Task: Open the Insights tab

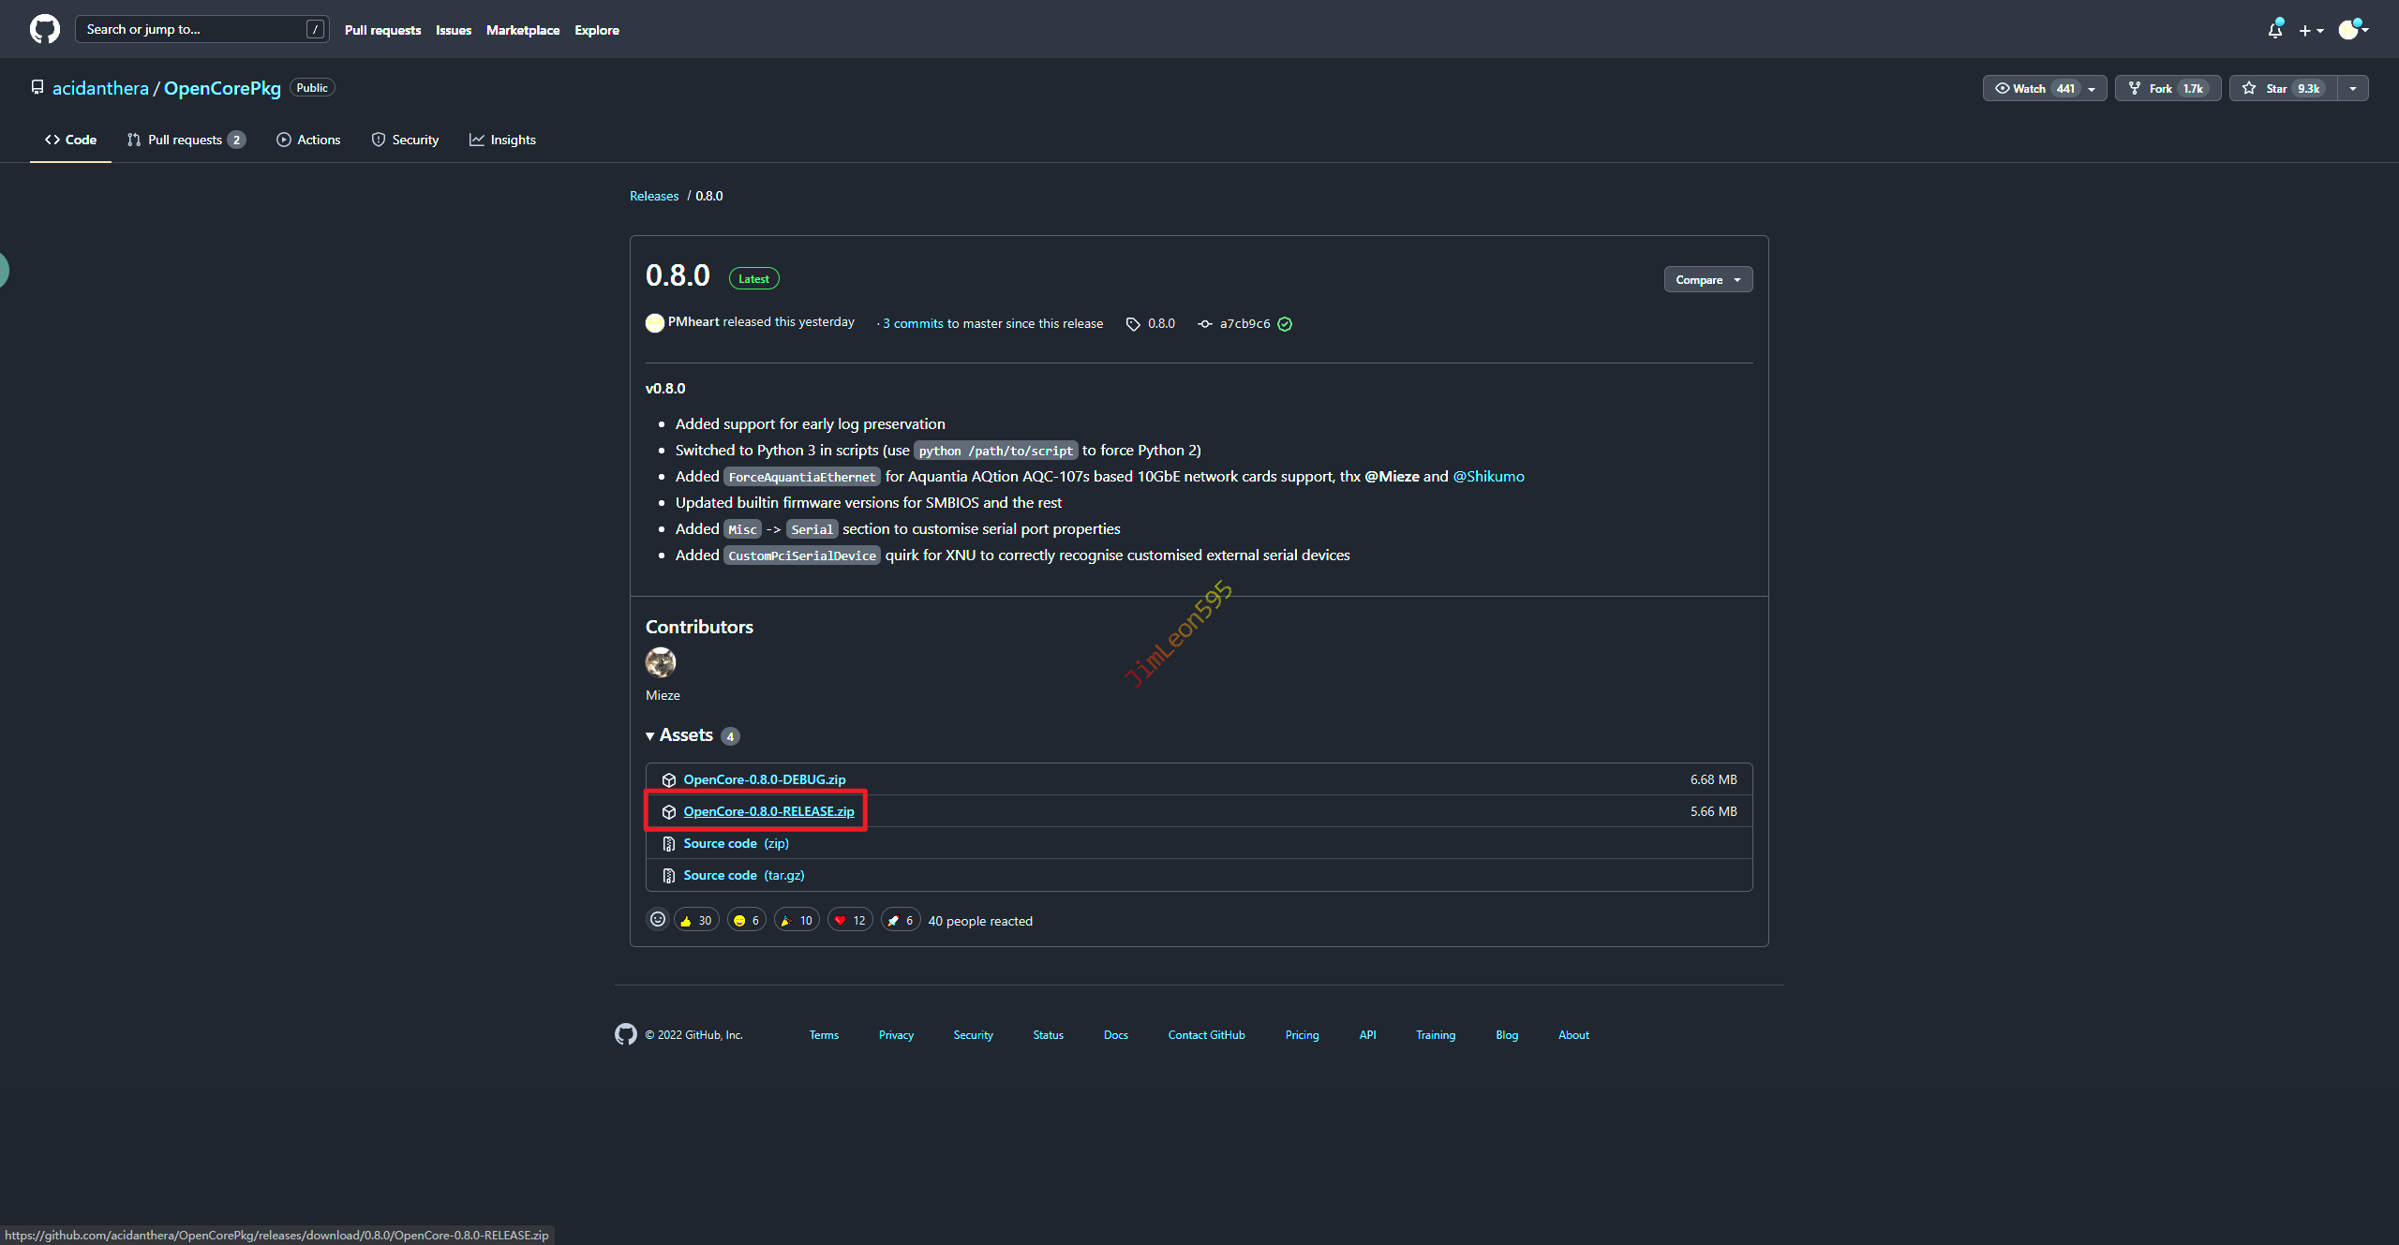Action: tap(502, 140)
